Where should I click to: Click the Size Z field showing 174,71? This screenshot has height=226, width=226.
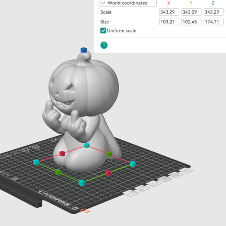point(213,22)
